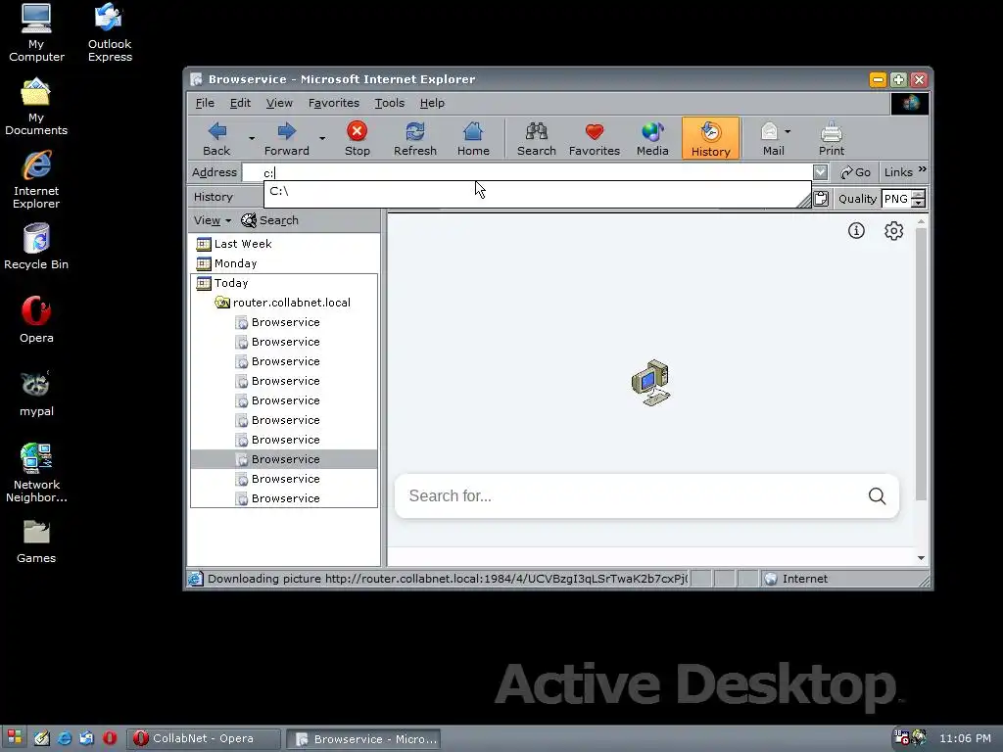Select the highlighted Browservice history entry
The height and width of the screenshot is (752, 1003).
pyautogui.click(x=284, y=459)
